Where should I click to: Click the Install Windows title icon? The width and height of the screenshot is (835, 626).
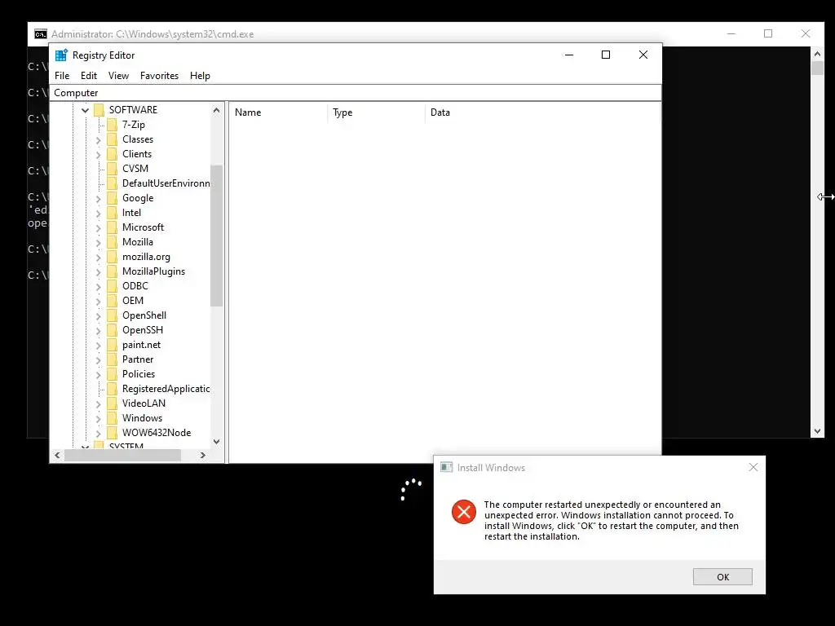[446, 467]
